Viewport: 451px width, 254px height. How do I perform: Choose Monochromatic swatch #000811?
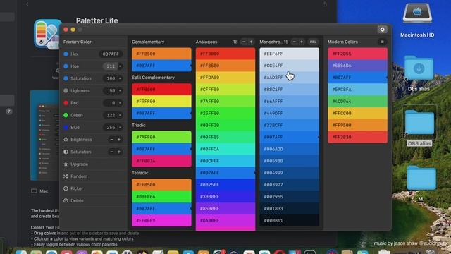click(x=289, y=221)
